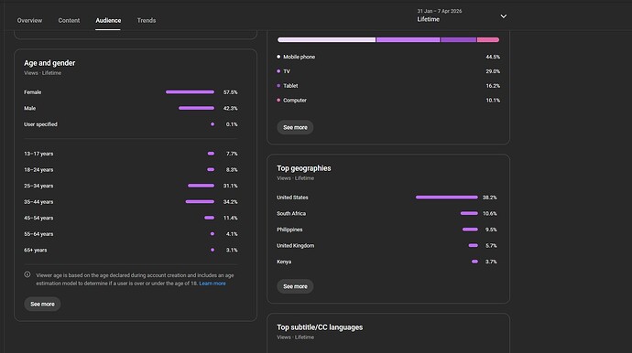This screenshot has height=353, width=632.
Task: Click the 44.5% Mobile phone value
Action: pos(493,57)
